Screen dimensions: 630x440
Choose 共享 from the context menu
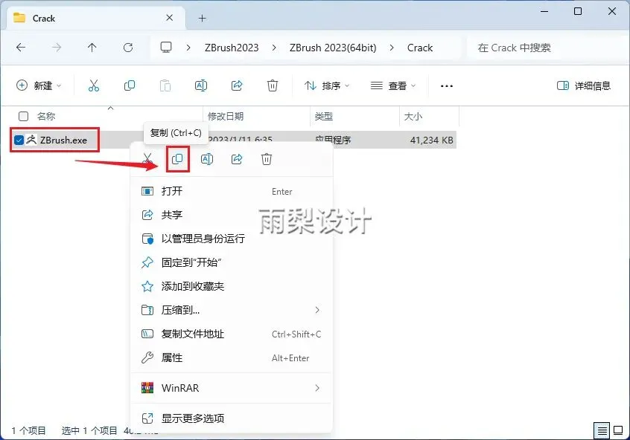pos(232,215)
